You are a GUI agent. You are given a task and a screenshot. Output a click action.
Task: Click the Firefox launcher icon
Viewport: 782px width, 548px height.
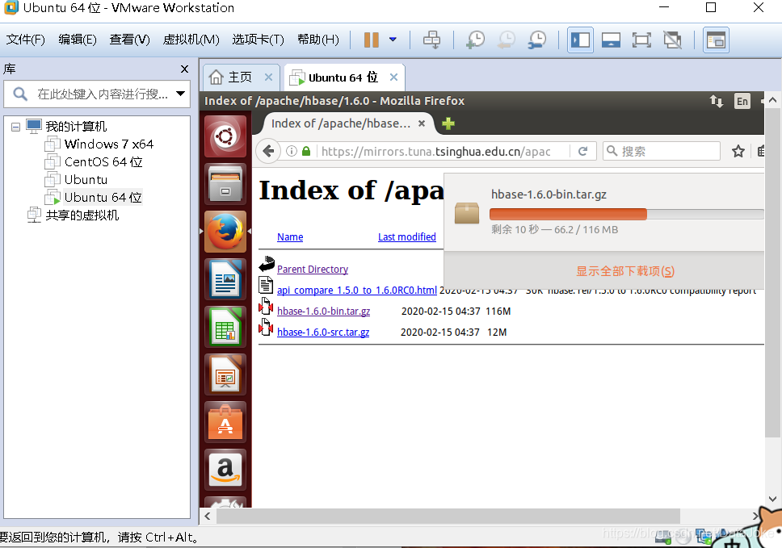(x=225, y=231)
